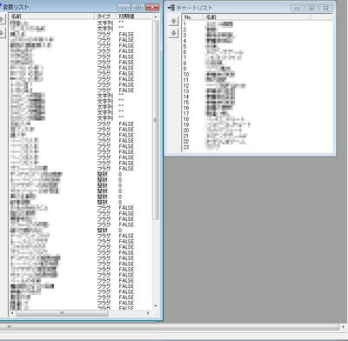Click move-up arrow button in チャートリスト window

pyautogui.click(x=173, y=21)
